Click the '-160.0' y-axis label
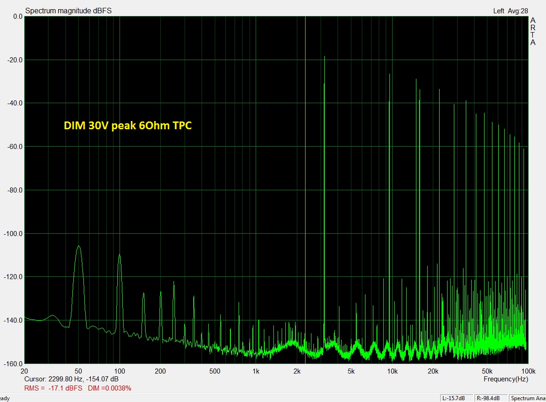Viewport: 546px width, 402px height. coord(13,363)
